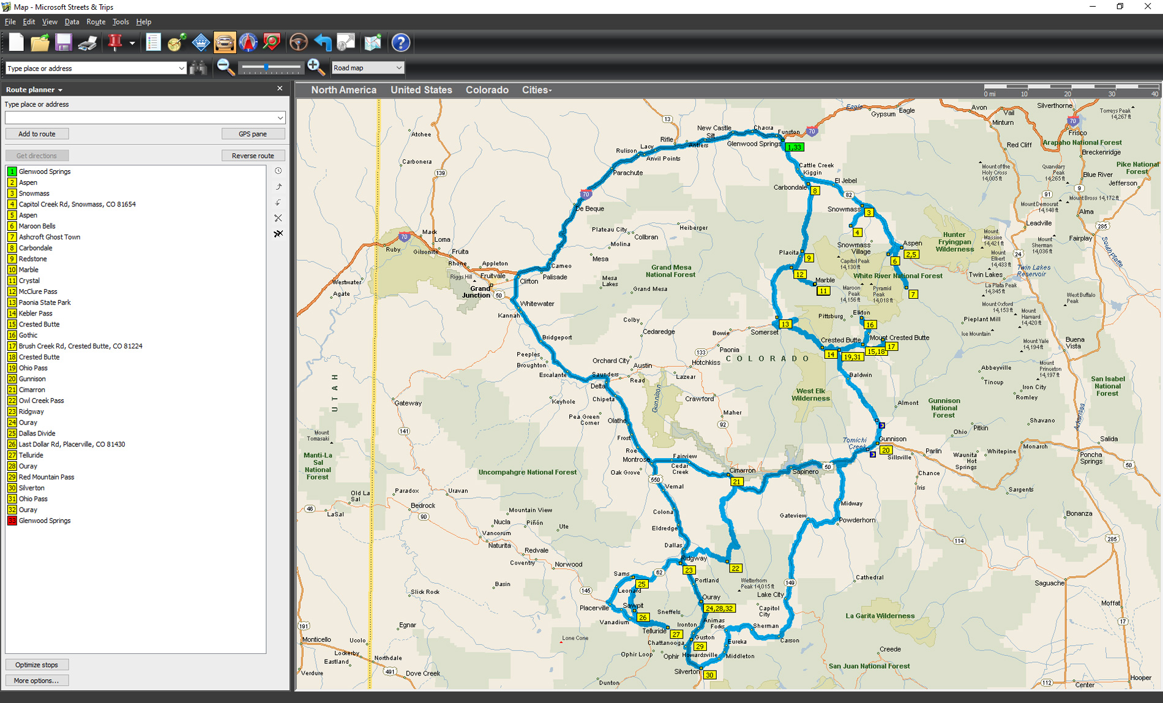Viewport: 1163px width, 703px height.
Task: Select stop 6 Maroon Bells
Action: [135, 226]
